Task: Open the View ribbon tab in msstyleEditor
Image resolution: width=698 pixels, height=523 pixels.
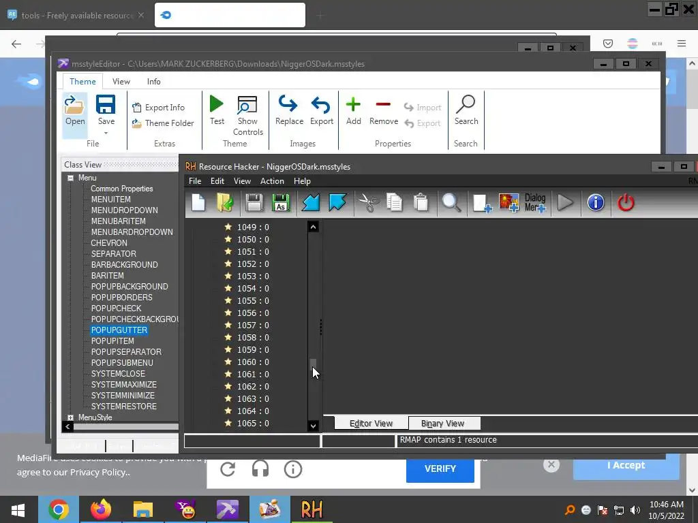Action: pos(121,82)
